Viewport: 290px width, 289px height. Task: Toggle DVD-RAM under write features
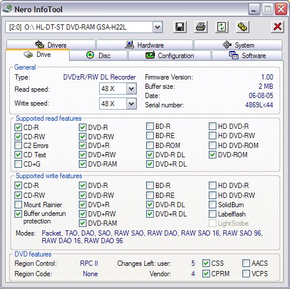82,223
